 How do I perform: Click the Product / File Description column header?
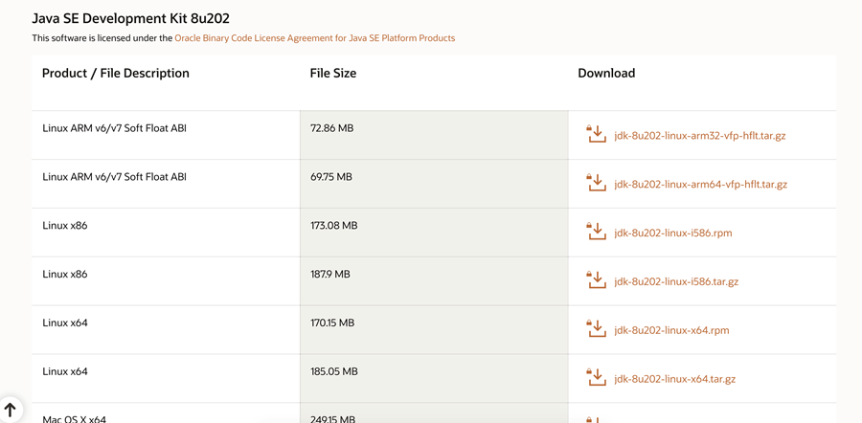tap(116, 73)
